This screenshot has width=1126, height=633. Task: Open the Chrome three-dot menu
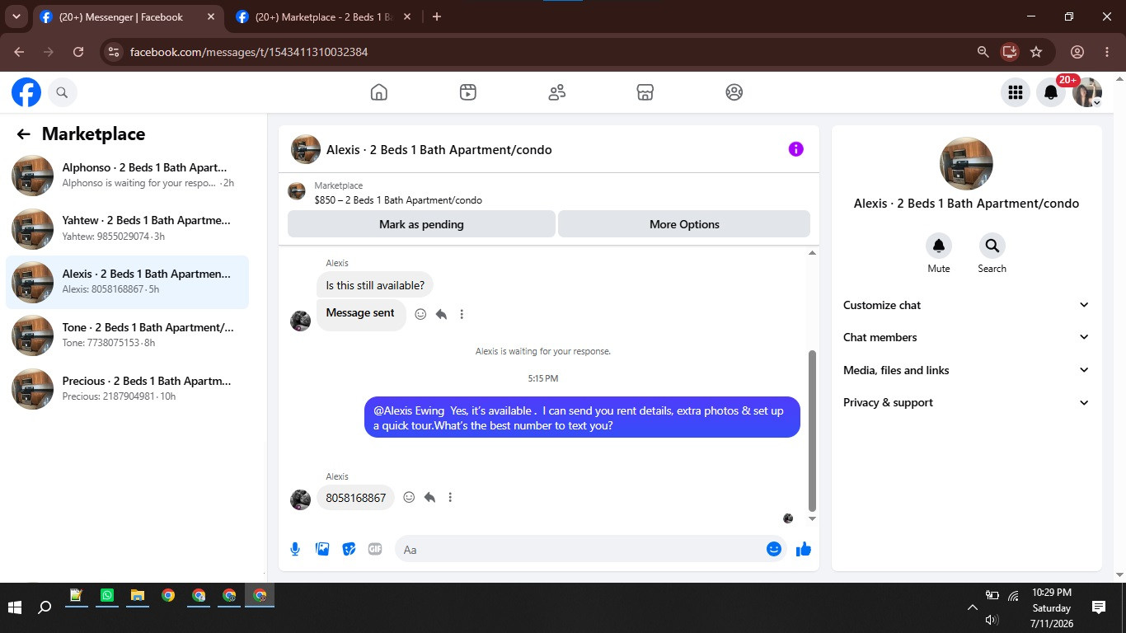click(x=1107, y=52)
